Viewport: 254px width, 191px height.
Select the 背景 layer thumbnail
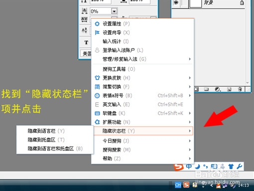click(x=196, y=3)
